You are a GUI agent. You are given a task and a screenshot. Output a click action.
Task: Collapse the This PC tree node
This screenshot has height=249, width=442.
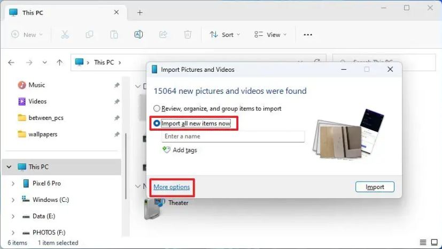pyautogui.click(x=9, y=167)
